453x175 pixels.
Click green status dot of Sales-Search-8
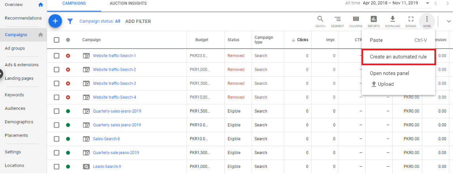(68, 139)
